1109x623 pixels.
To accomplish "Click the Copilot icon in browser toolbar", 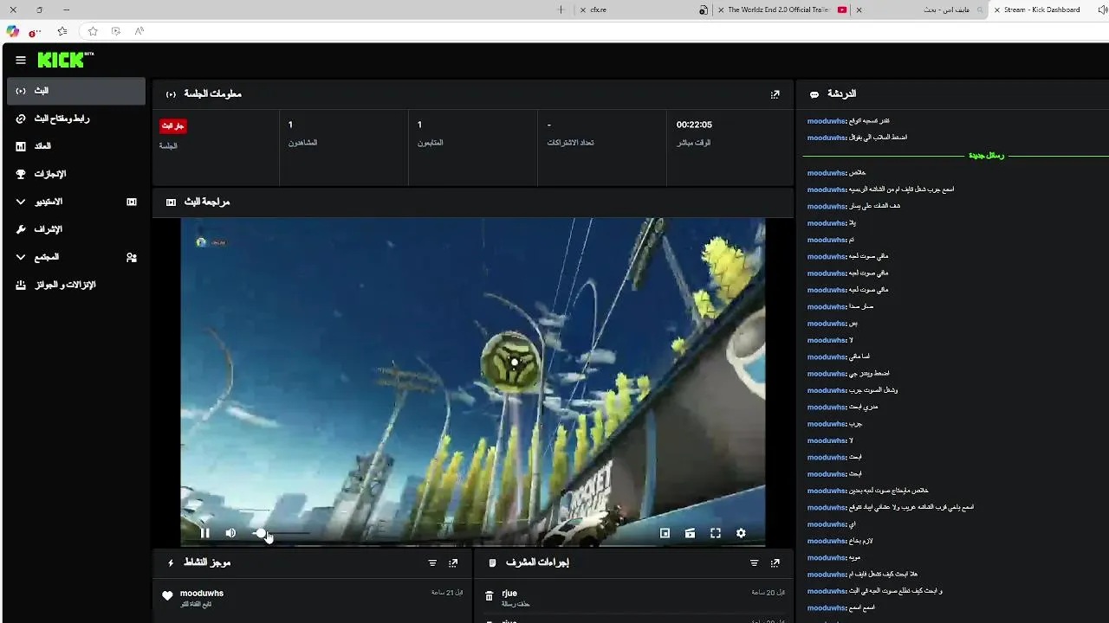I will pos(12,31).
